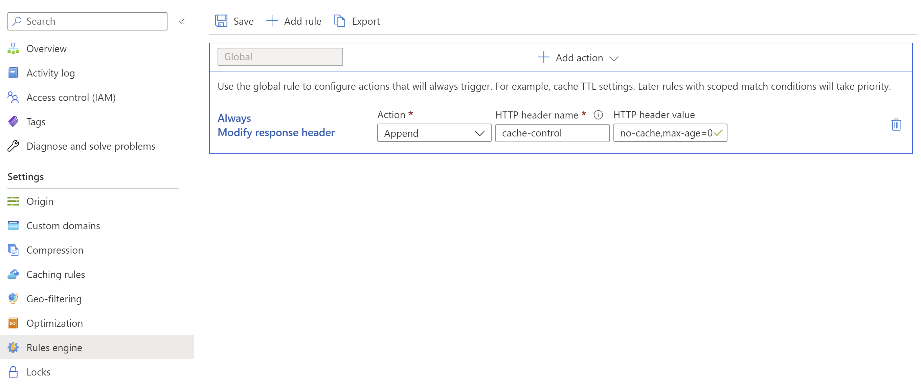Click the Geo-filtering globe icon
The image size is (921, 387).
(x=13, y=299)
